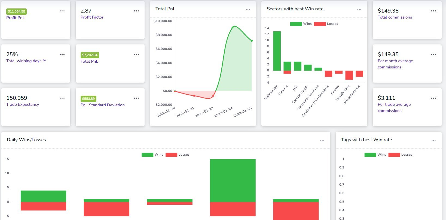Click the Miscellaneous losses bar in Sectors chart
The width and height of the screenshot is (446, 220).
pos(359,74)
